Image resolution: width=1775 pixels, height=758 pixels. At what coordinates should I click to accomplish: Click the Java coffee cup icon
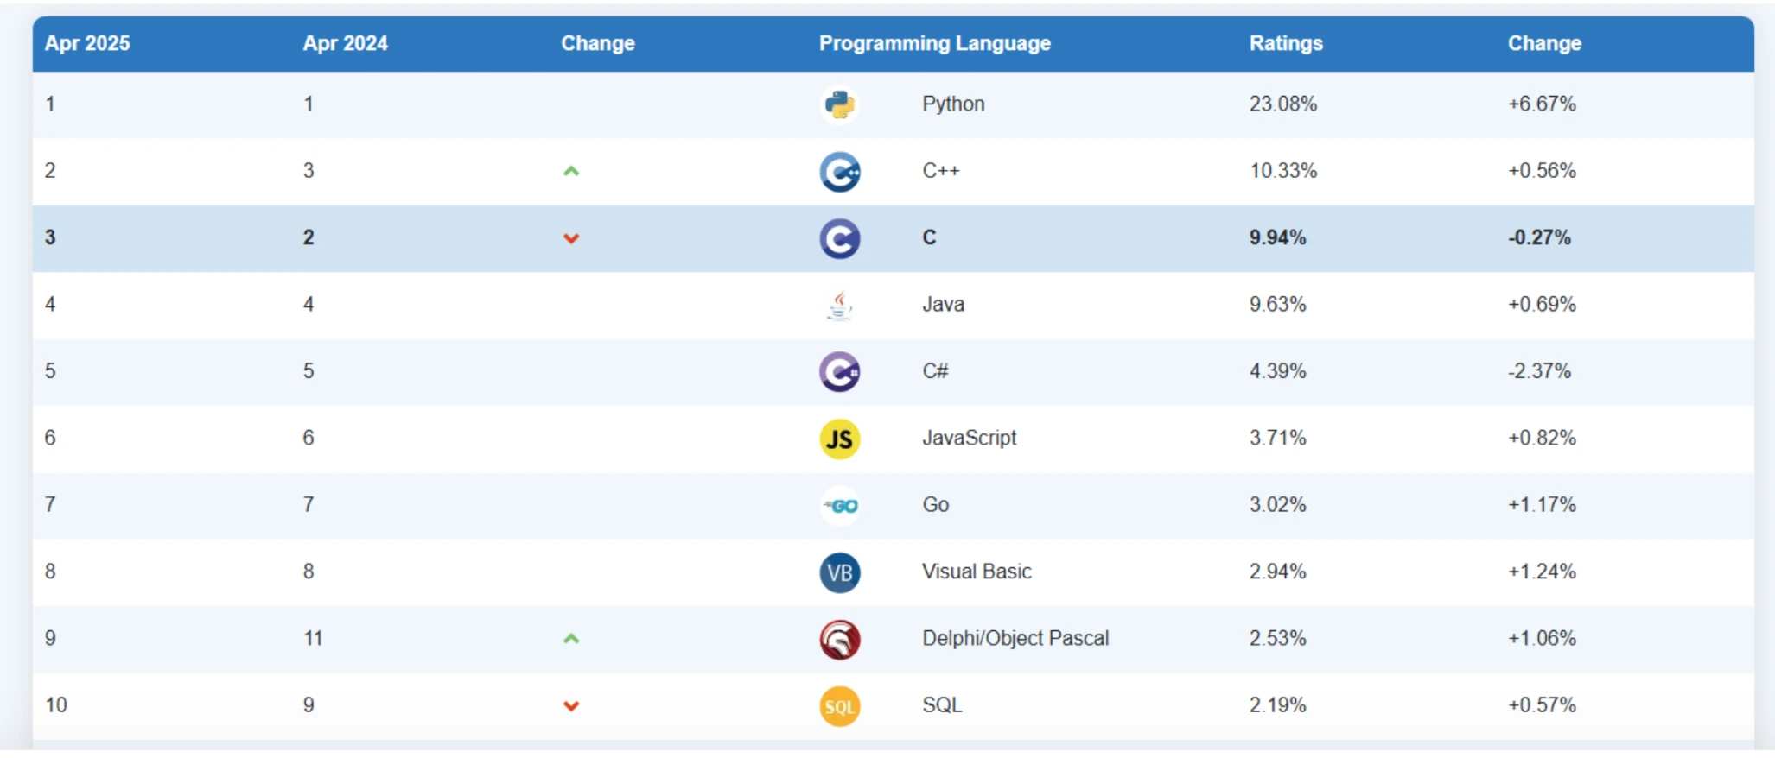[839, 305]
